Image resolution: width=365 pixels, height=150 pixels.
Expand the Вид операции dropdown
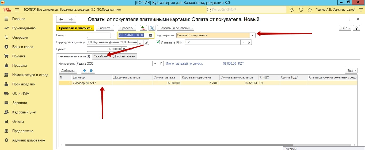point(253,35)
